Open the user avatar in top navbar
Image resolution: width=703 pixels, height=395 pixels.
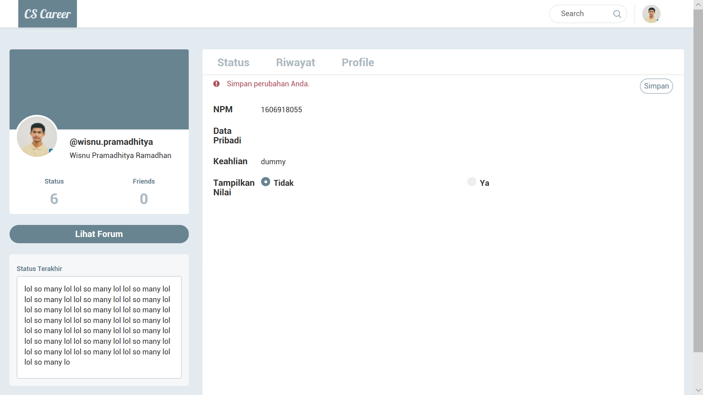click(x=651, y=14)
